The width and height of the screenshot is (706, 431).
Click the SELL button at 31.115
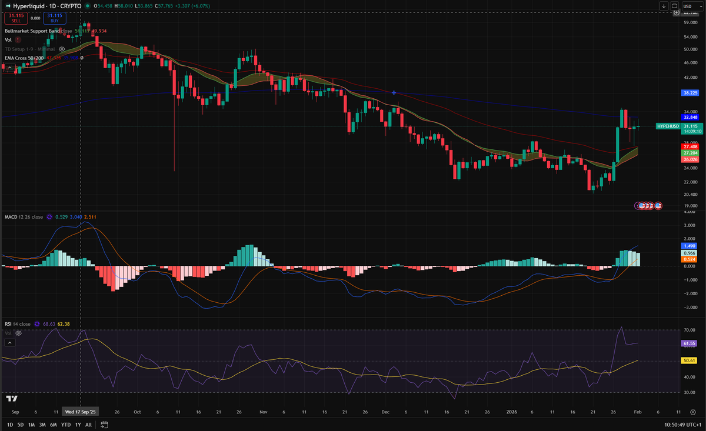click(x=16, y=19)
